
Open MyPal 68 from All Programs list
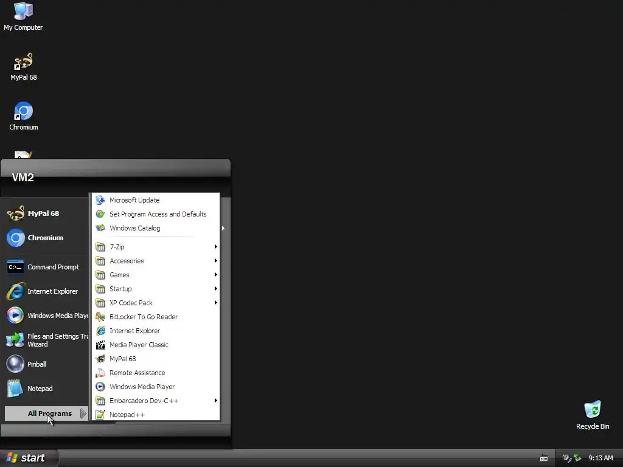(156, 359)
